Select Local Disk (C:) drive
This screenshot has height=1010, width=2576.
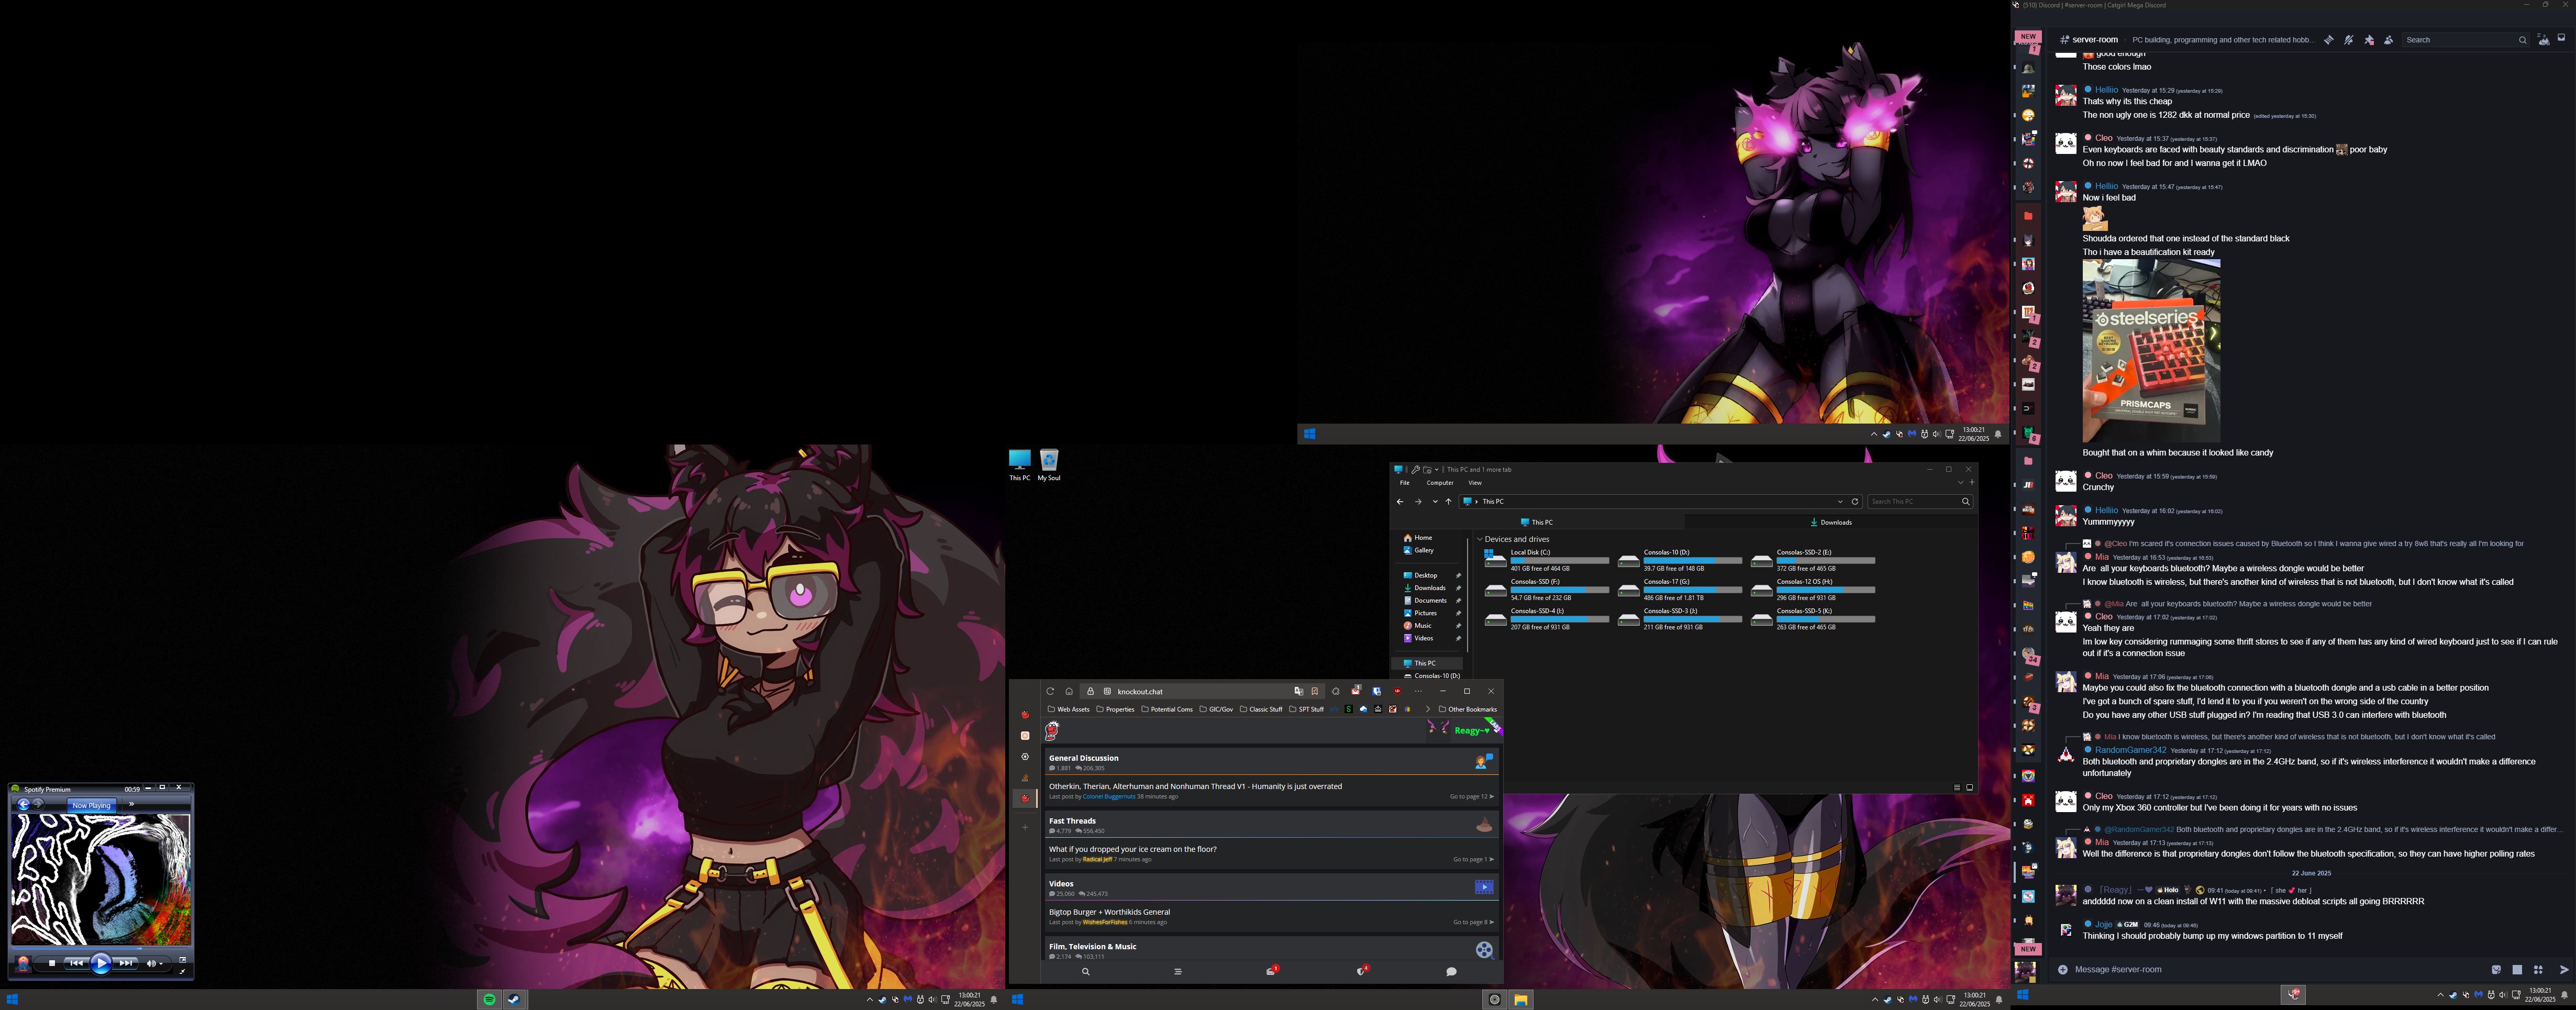pos(1546,560)
